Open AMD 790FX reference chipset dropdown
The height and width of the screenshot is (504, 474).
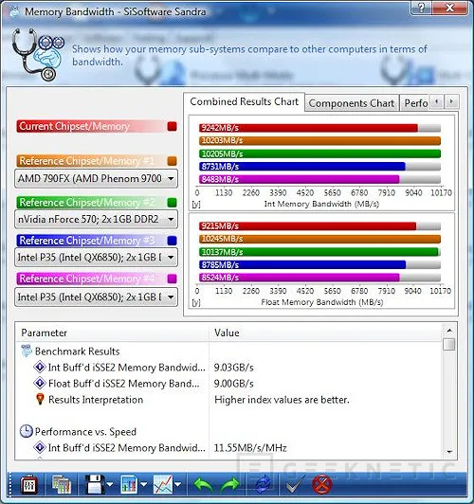pyautogui.click(x=96, y=178)
